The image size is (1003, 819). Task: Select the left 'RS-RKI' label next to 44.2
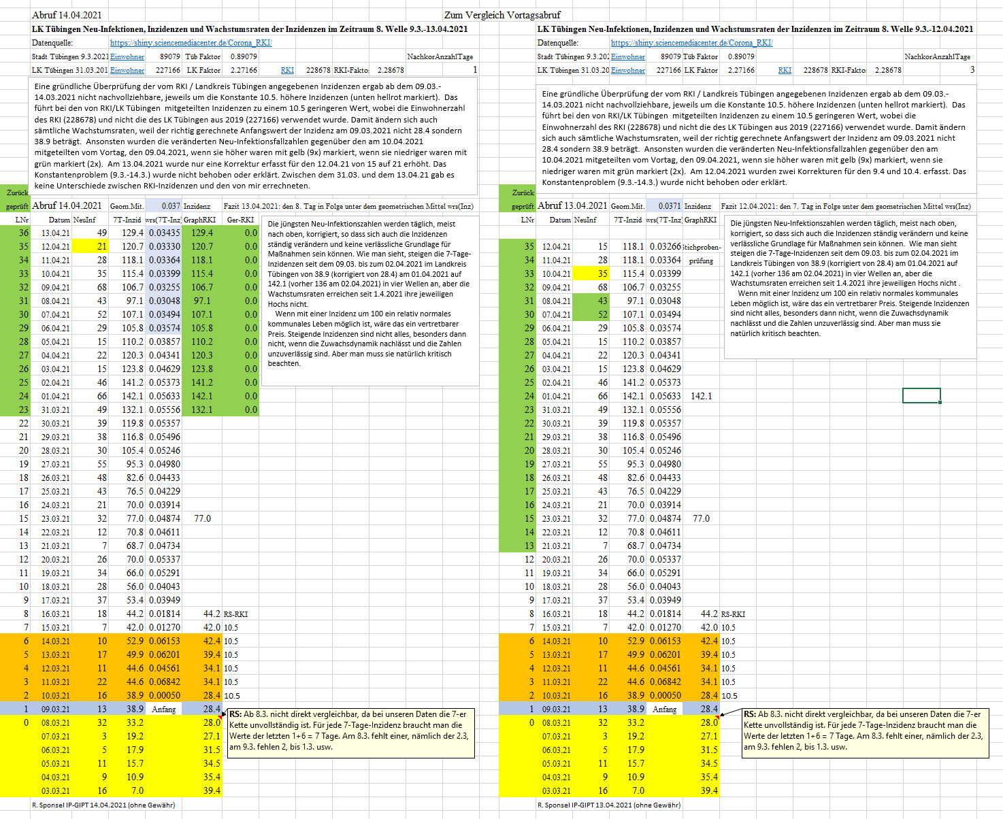click(235, 614)
